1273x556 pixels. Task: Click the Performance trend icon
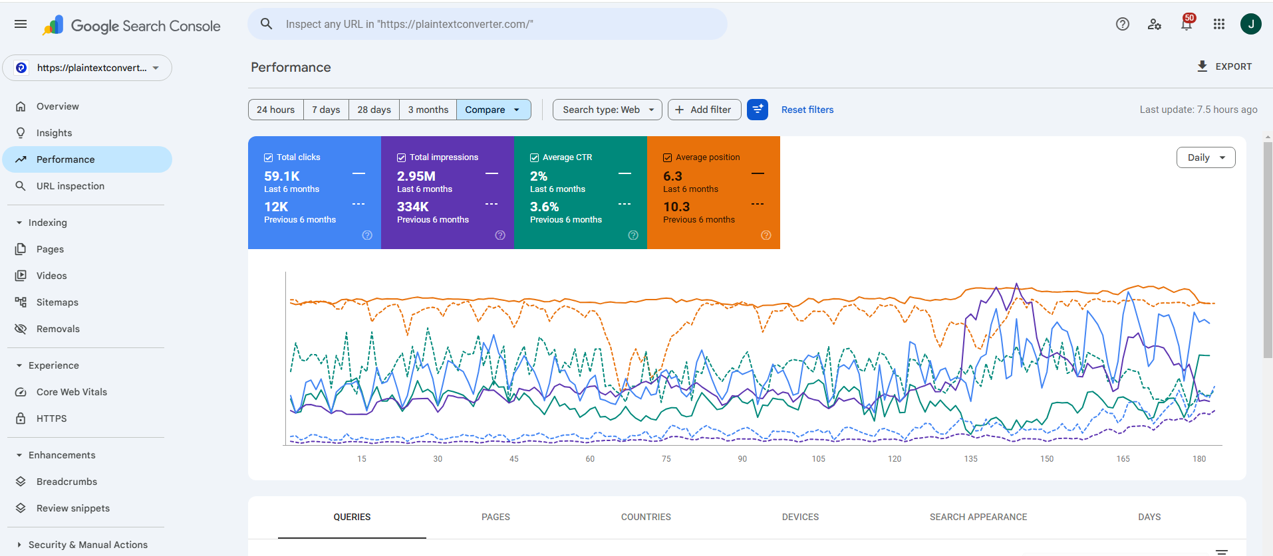[x=21, y=159]
